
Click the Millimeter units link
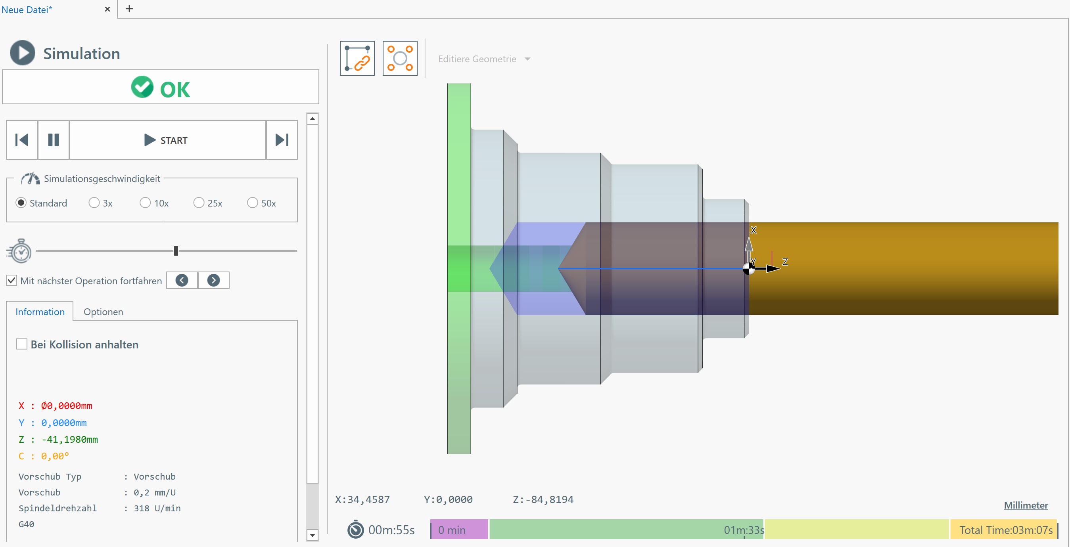[x=1025, y=505]
